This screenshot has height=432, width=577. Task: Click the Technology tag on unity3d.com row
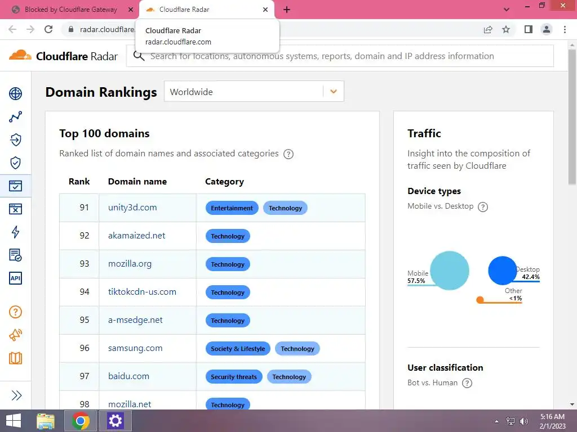285,208
